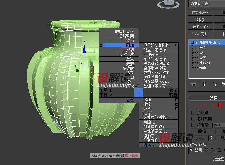The width and height of the screenshot is (225, 165).
Task: Select 边 in the modifier stack
Action: [201, 52]
